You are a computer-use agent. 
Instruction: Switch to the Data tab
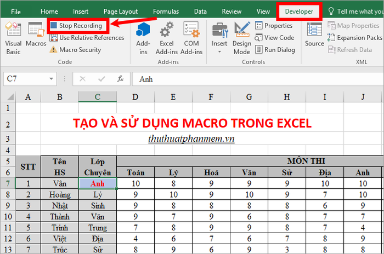point(200,11)
